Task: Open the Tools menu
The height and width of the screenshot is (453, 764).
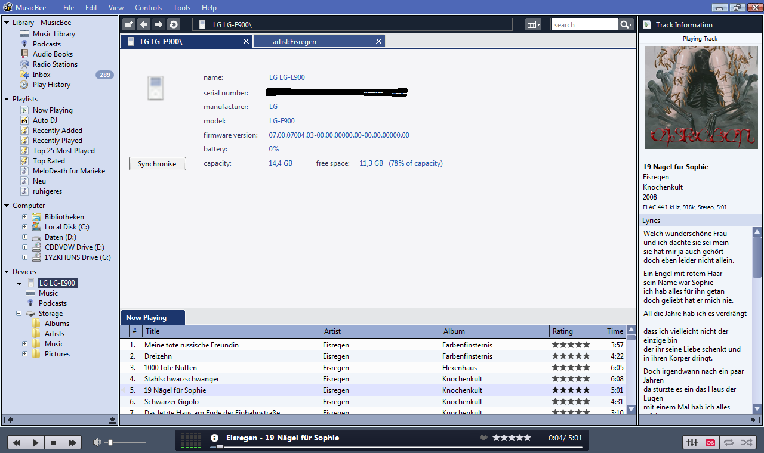Action: point(182,8)
